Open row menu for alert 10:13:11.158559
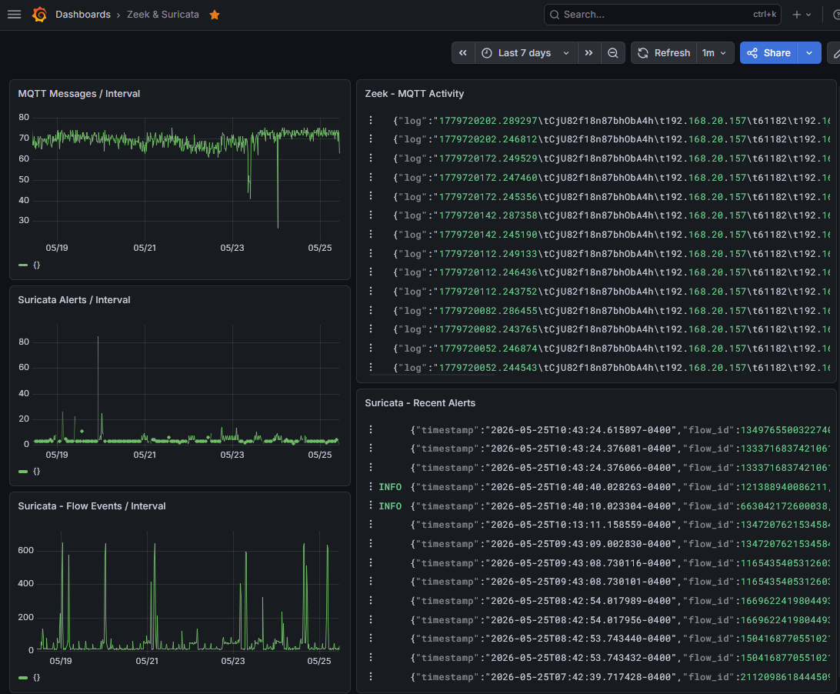The height and width of the screenshot is (694, 840). pos(371,524)
